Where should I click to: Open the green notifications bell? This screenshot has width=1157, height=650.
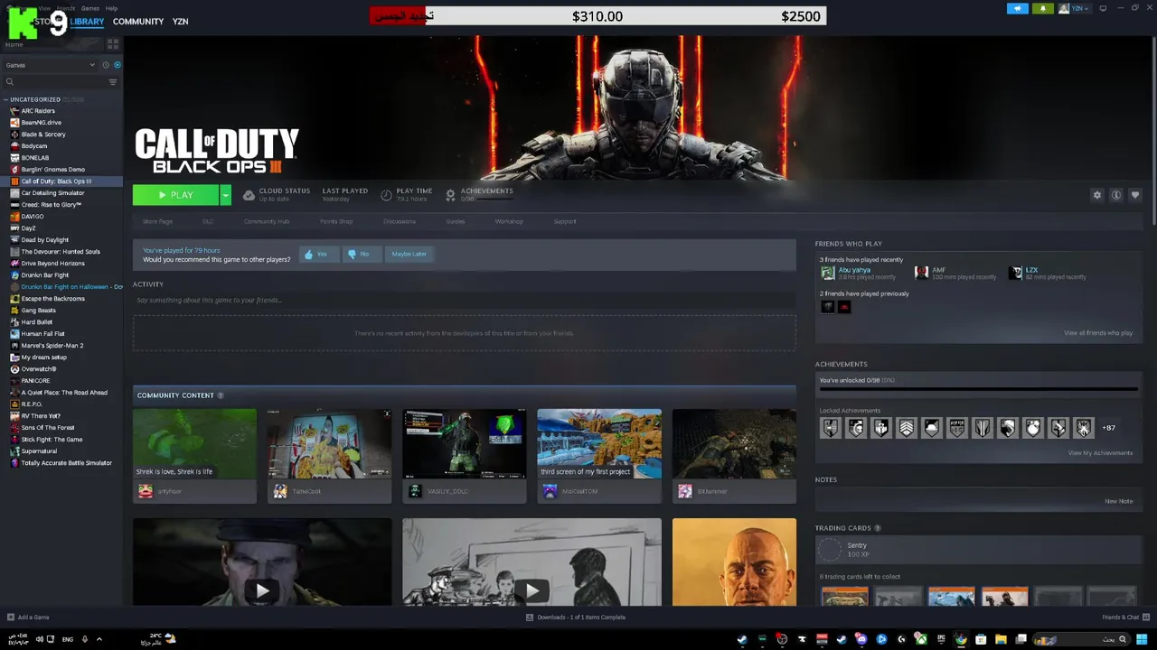(1042, 9)
